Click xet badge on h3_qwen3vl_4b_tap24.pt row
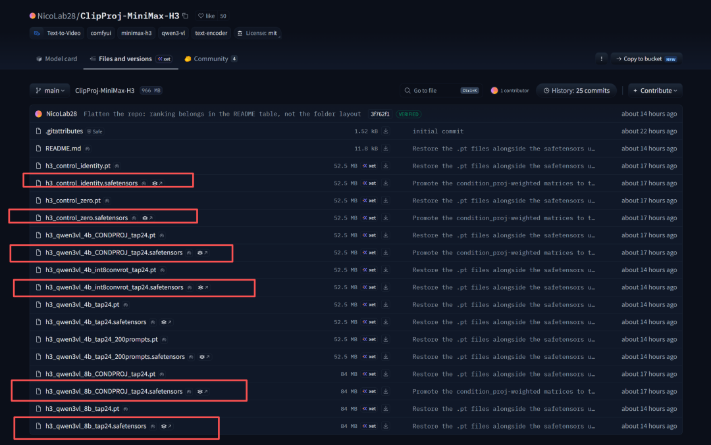711x445 pixels. click(x=369, y=305)
